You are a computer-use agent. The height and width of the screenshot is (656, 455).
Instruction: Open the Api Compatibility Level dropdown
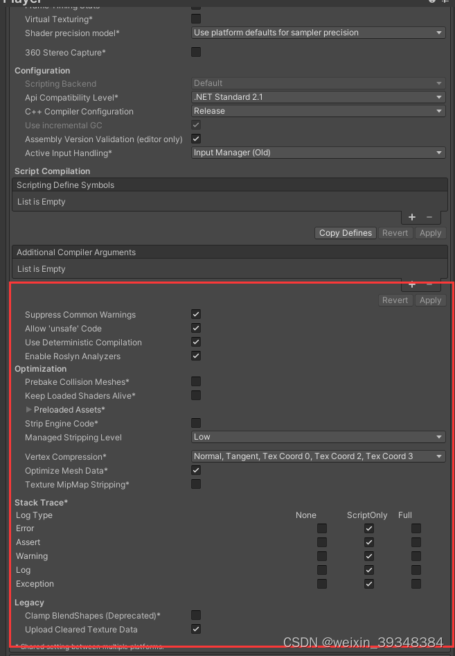[318, 97]
